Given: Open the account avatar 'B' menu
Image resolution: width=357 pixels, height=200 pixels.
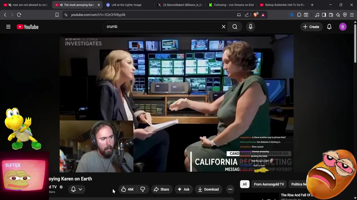Looking at the screenshot, I should tap(343, 27).
